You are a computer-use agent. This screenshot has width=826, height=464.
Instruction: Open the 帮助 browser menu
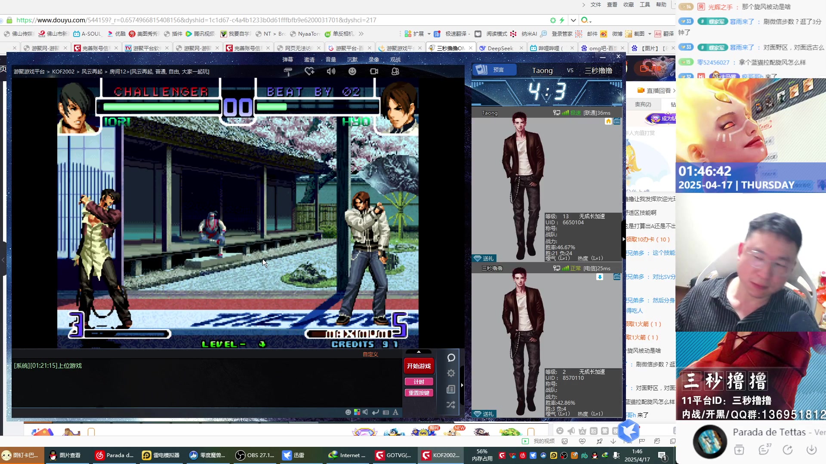(x=661, y=5)
